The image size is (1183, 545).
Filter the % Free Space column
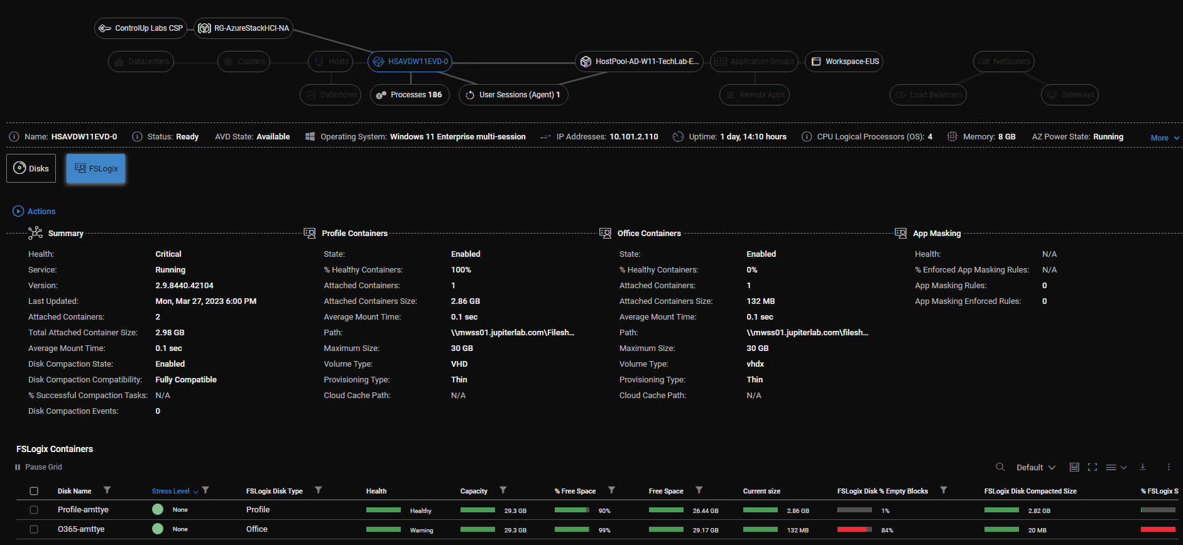pyautogui.click(x=611, y=490)
